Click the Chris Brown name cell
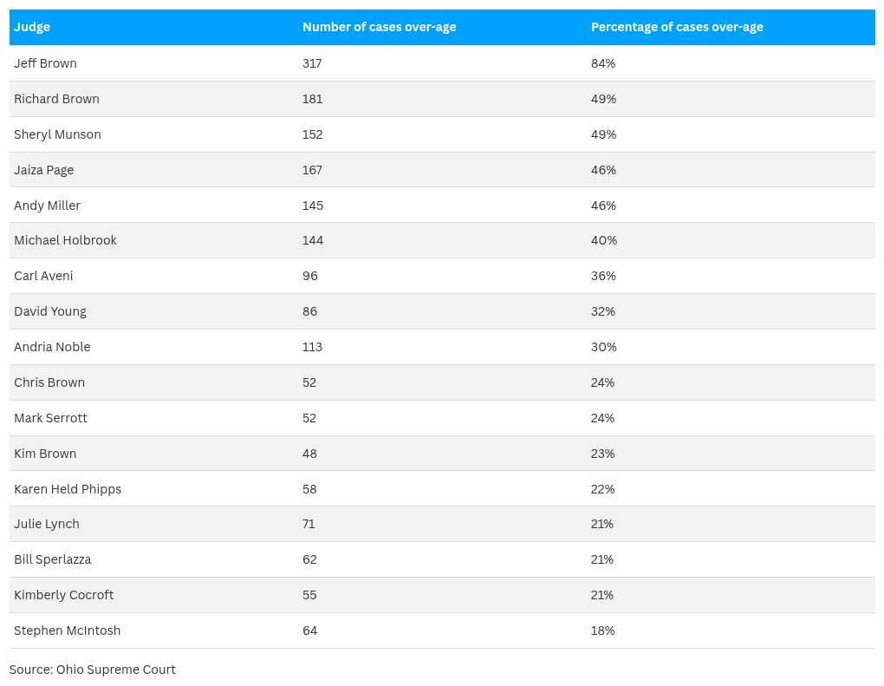This screenshot has height=686, width=884. pos(49,382)
